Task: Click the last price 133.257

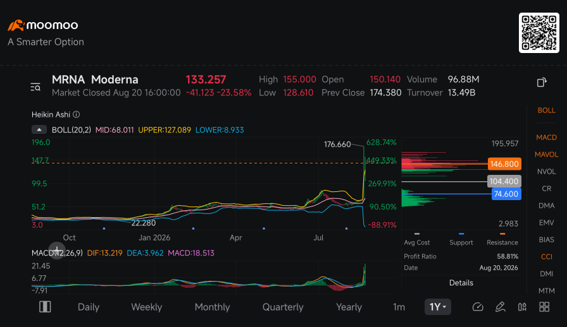Action: pos(206,80)
